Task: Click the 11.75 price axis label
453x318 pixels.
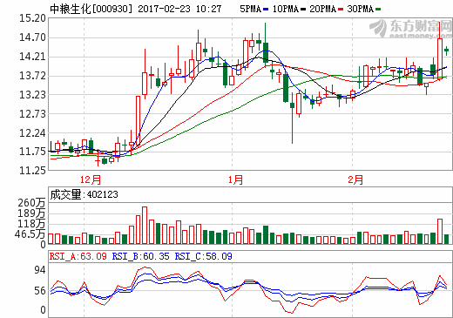Action: point(32,152)
